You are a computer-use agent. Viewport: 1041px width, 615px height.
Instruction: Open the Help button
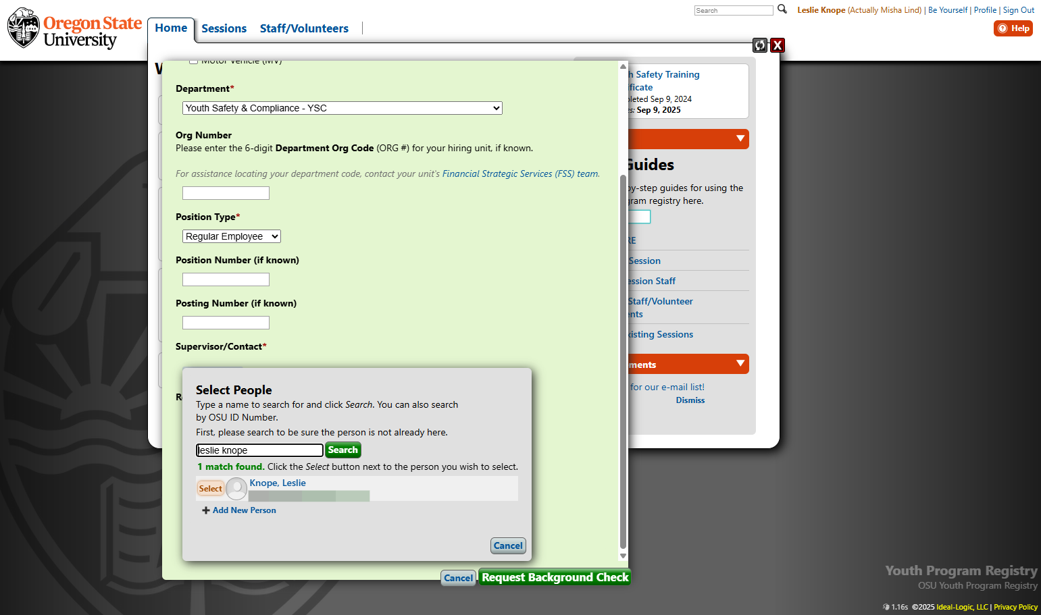point(1013,28)
